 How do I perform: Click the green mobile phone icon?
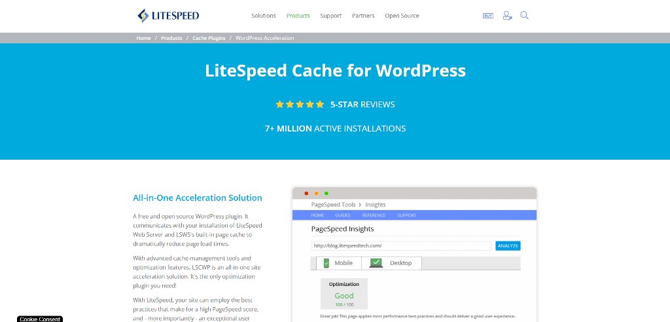pyautogui.click(x=326, y=263)
